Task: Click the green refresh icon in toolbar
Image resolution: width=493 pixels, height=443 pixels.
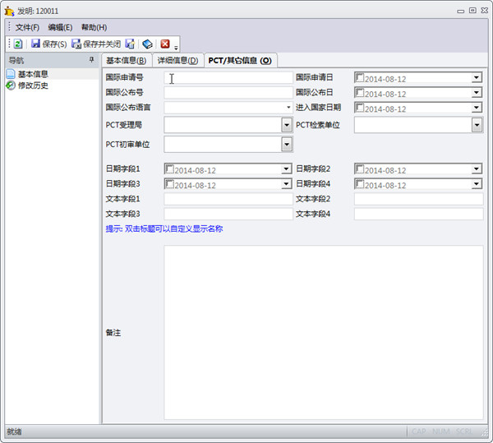Action: [18, 44]
